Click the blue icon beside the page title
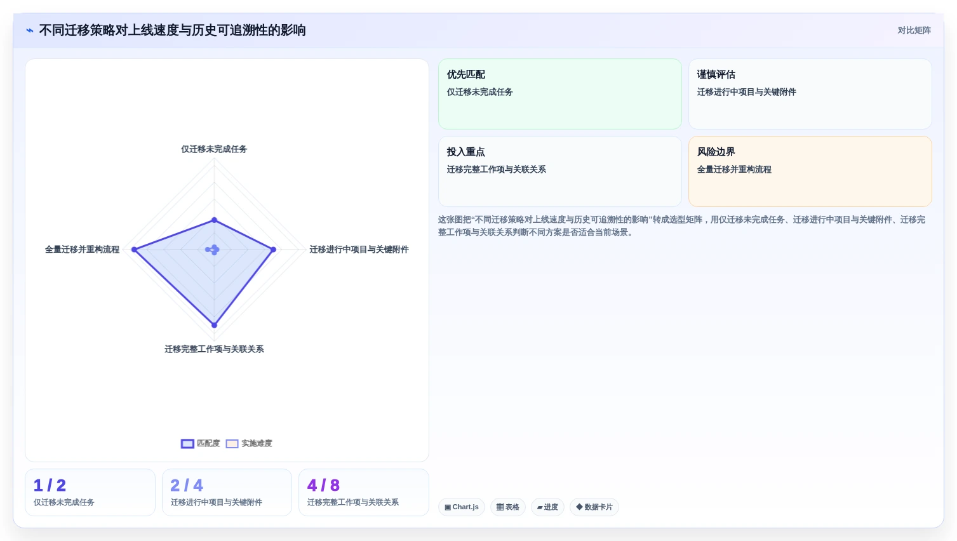The height and width of the screenshot is (541, 957). (x=30, y=30)
